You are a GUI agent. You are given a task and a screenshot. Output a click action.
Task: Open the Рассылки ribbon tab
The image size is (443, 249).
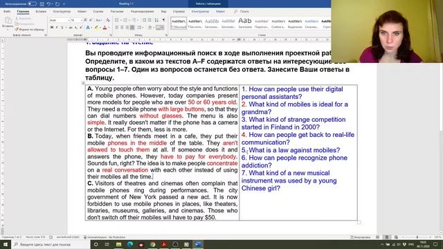[x=117, y=12]
